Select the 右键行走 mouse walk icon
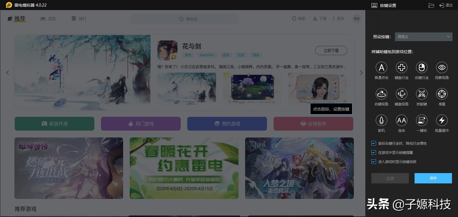 point(422,67)
